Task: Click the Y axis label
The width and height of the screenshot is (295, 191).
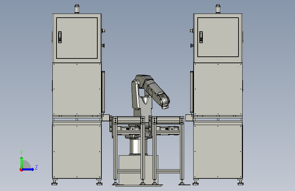Action: [x=21, y=153]
